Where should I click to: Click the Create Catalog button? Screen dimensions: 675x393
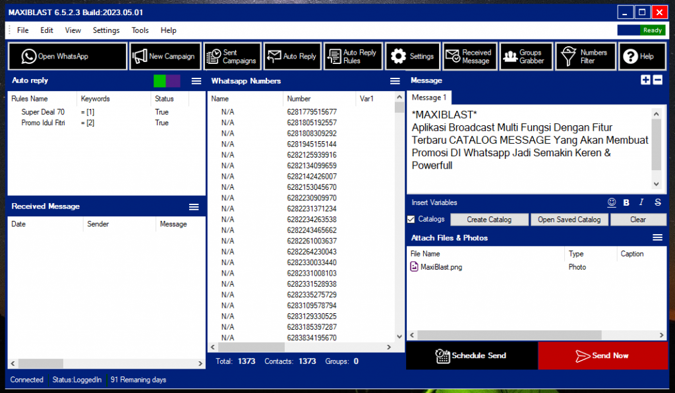pyautogui.click(x=489, y=220)
